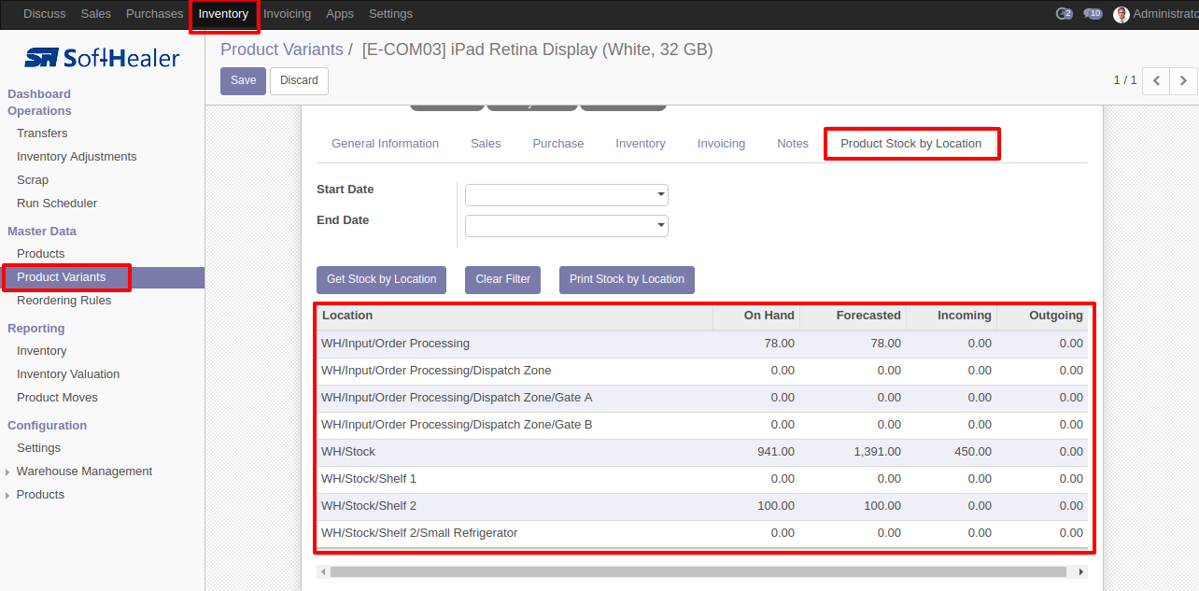Switch to the Inventory tab of product form
This screenshot has height=591, width=1199.
641,144
